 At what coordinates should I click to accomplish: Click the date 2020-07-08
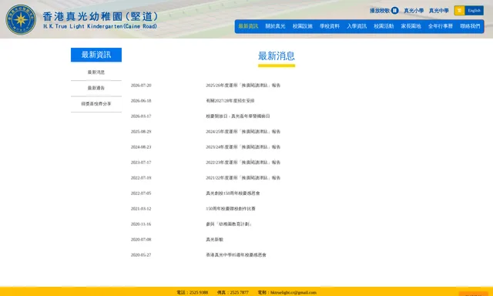[141, 240]
